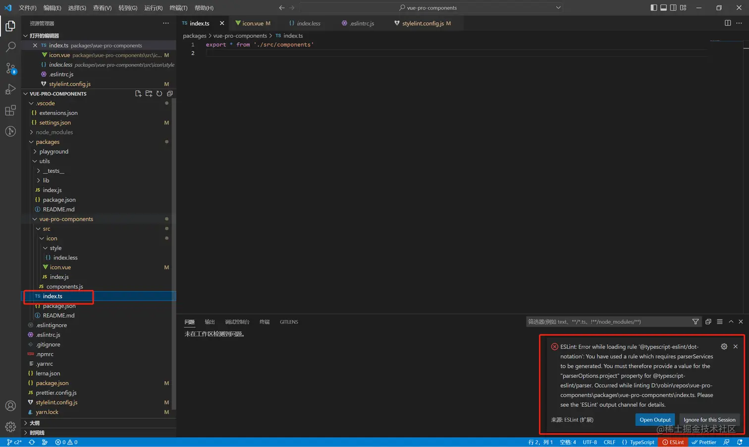Click the sync changes icon in status bar
Screen dimensions: 749x447
[x=32, y=442]
